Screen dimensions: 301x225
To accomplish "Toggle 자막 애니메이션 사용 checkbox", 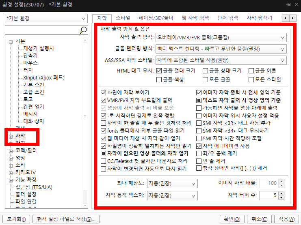I will tap(199, 146).
